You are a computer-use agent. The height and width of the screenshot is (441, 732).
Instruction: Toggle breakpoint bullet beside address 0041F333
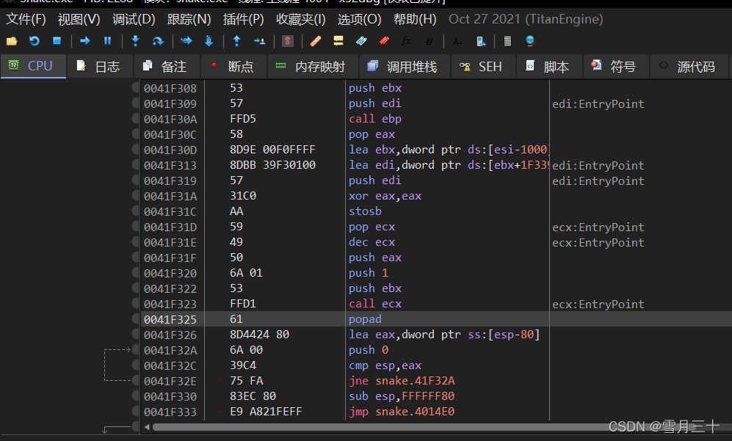(x=136, y=411)
